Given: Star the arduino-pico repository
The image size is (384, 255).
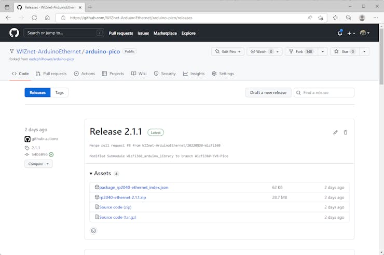Looking at the screenshot, I should [x=345, y=52].
